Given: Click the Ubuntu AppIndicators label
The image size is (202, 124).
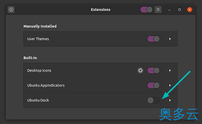Looking at the screenshot, I should pos(46,85).
